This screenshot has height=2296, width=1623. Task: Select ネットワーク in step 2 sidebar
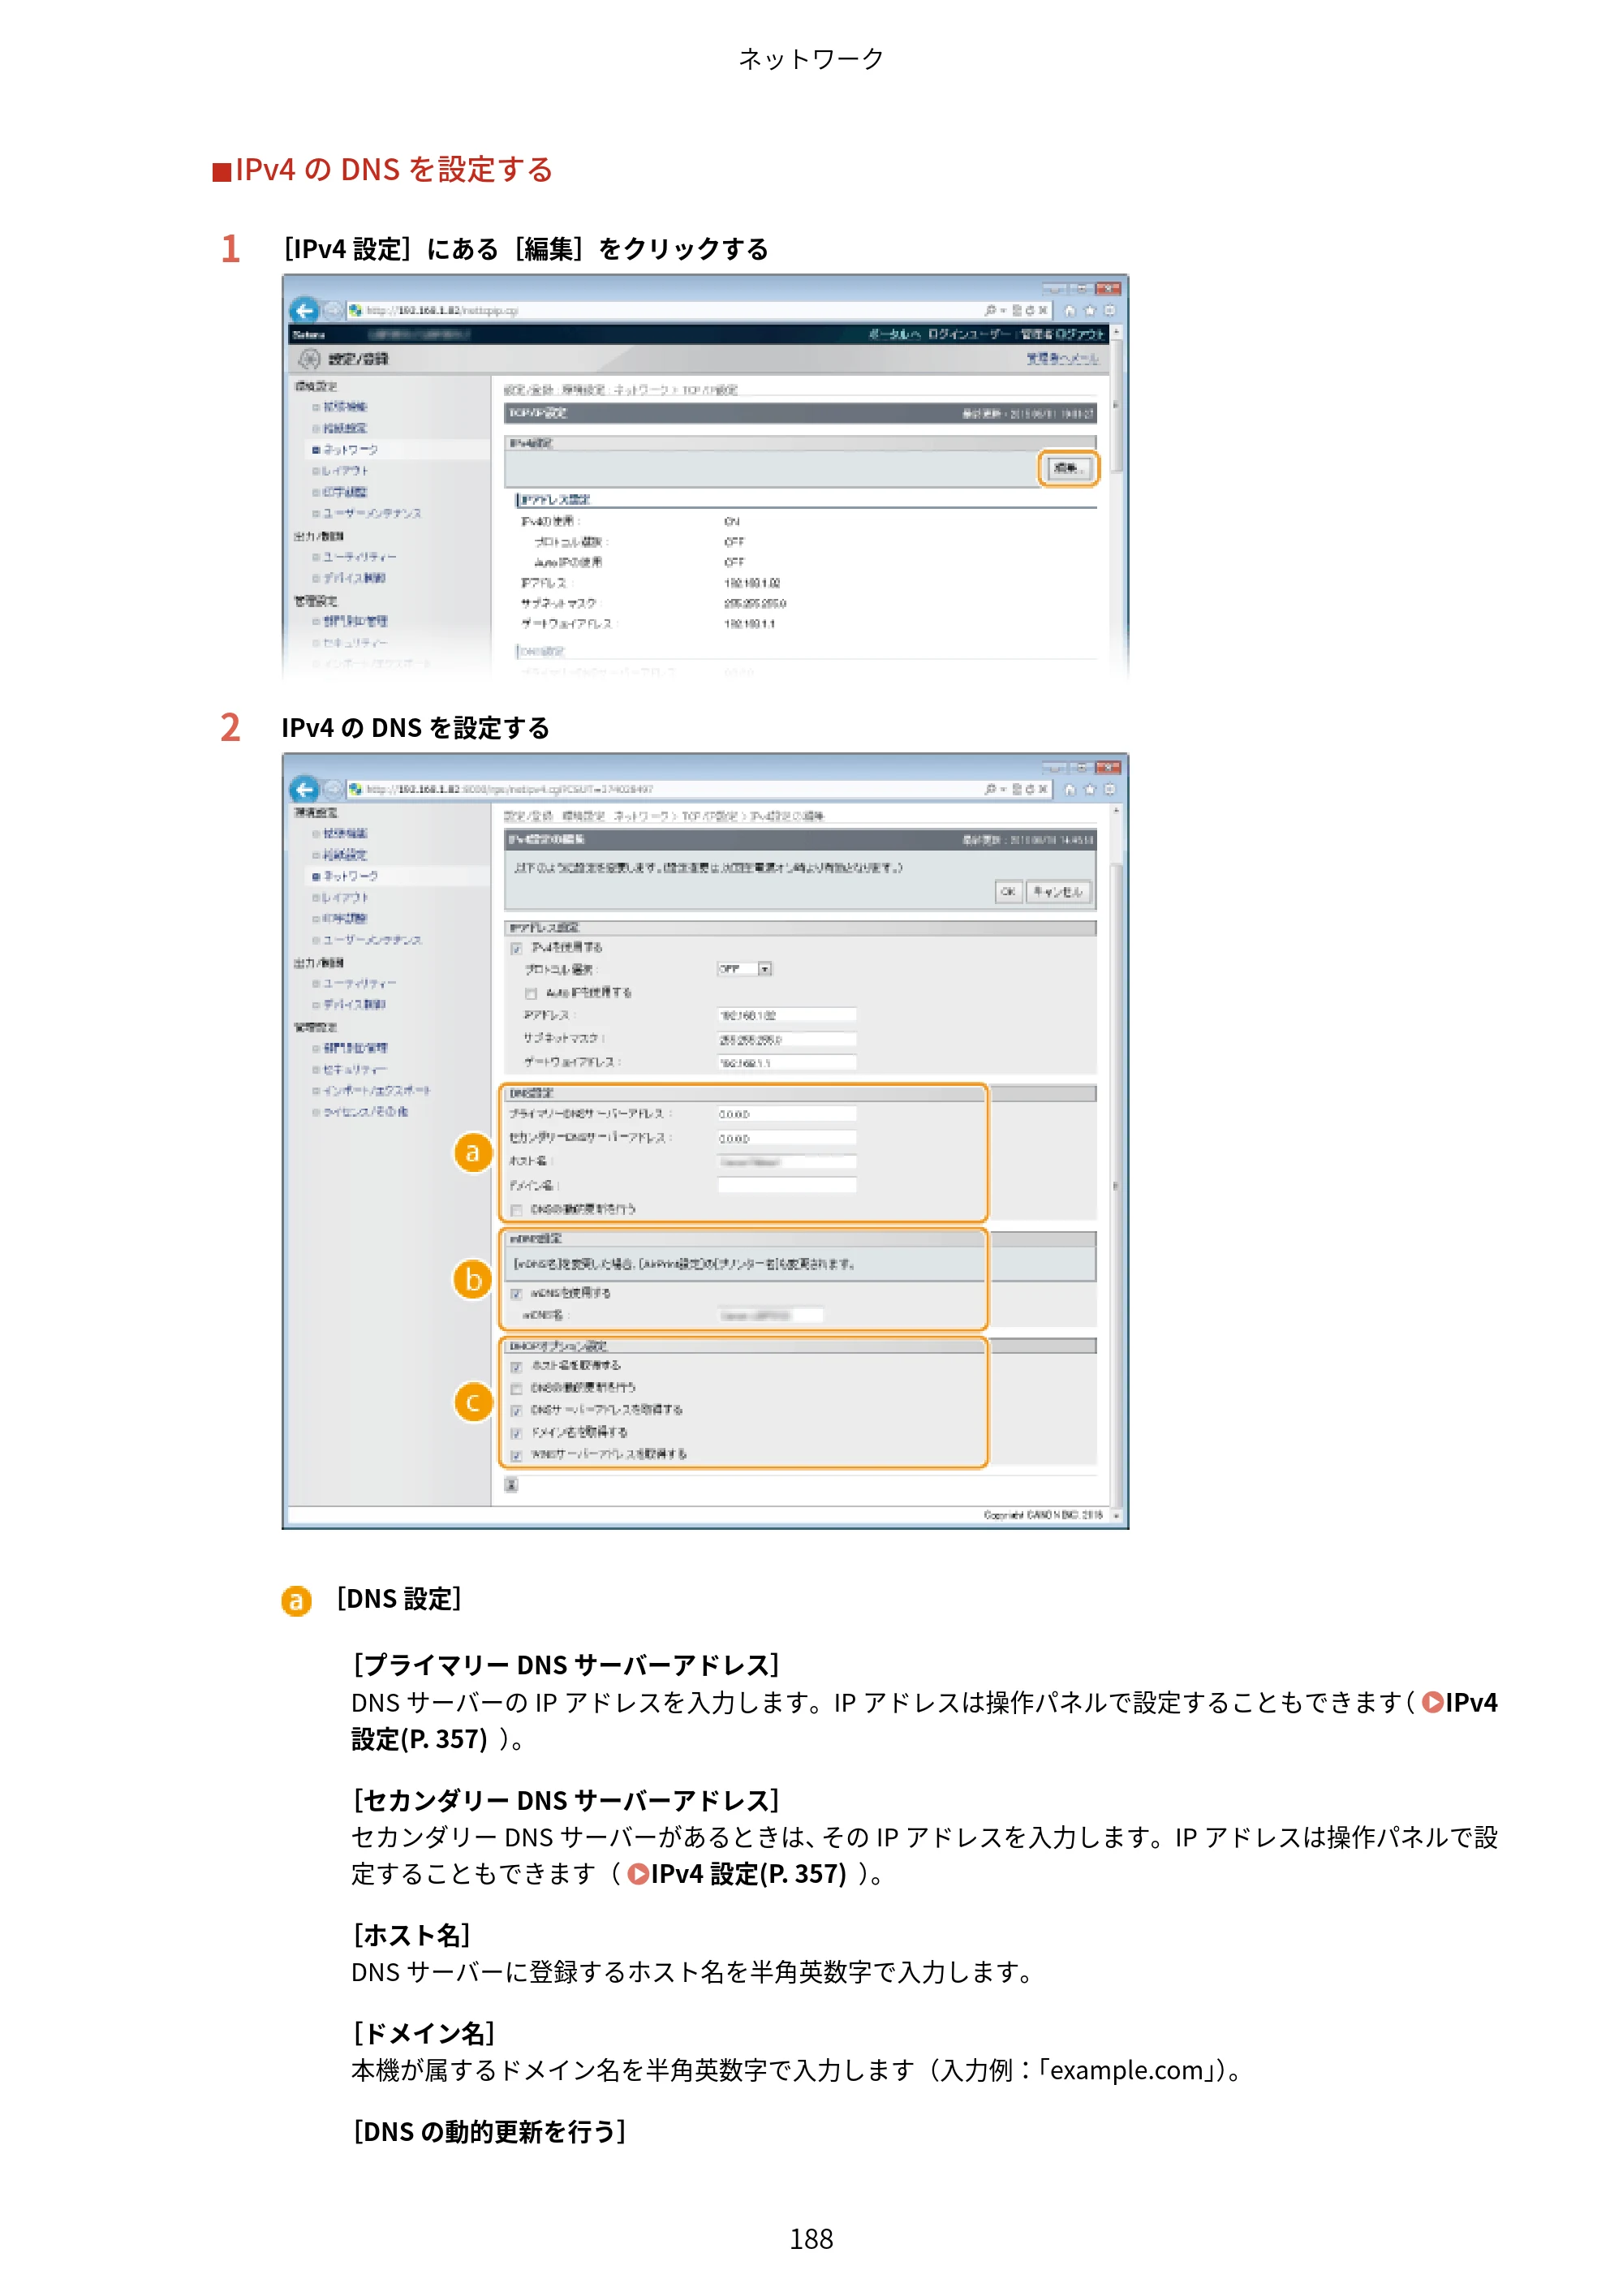coord(350,877)
